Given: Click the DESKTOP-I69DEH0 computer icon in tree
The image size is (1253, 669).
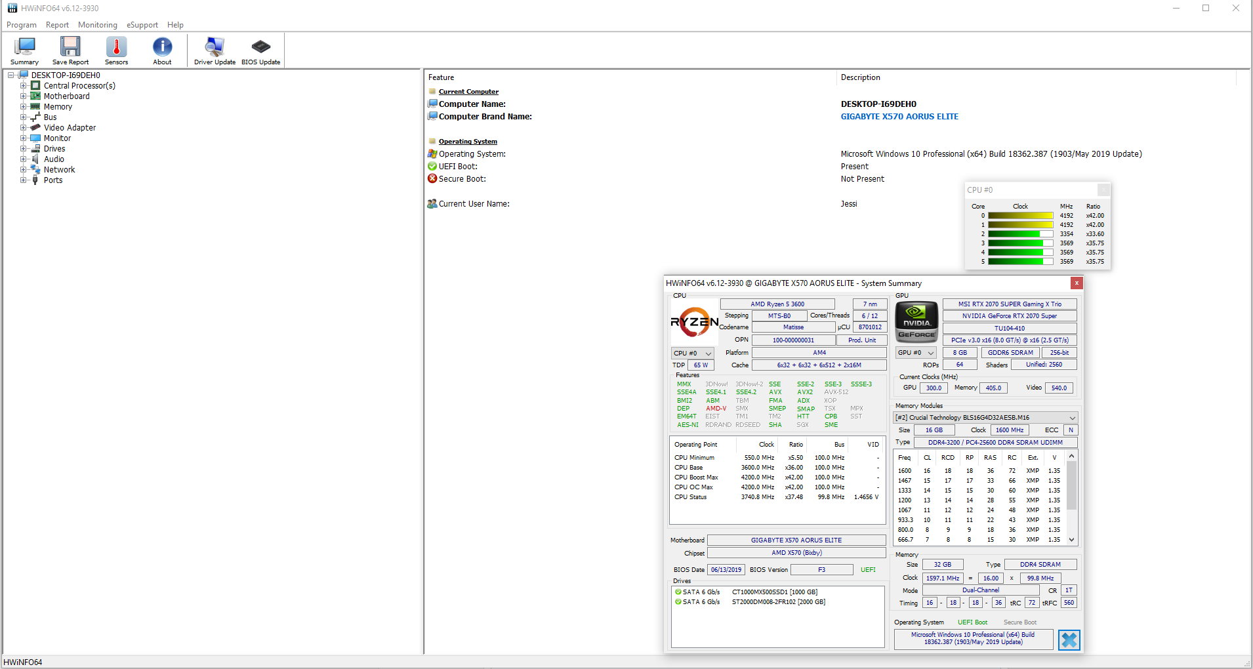Looking at the screenshot, I should pos(24,75).
